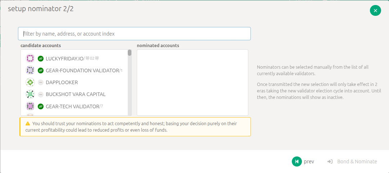Add GEAR-TECH VALIDATOR to nominations

coord(72,106)
